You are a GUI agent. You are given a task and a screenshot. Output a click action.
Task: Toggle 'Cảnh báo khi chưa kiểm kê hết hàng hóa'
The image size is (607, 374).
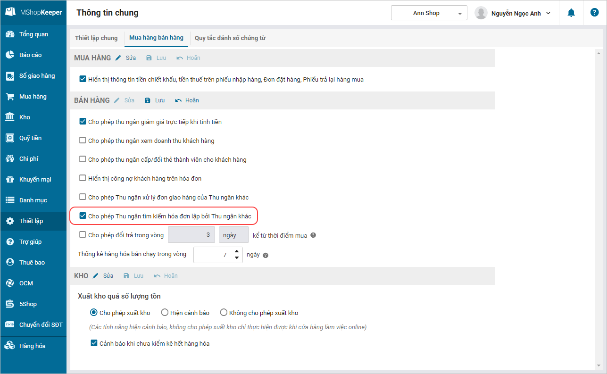coord(94,343)
